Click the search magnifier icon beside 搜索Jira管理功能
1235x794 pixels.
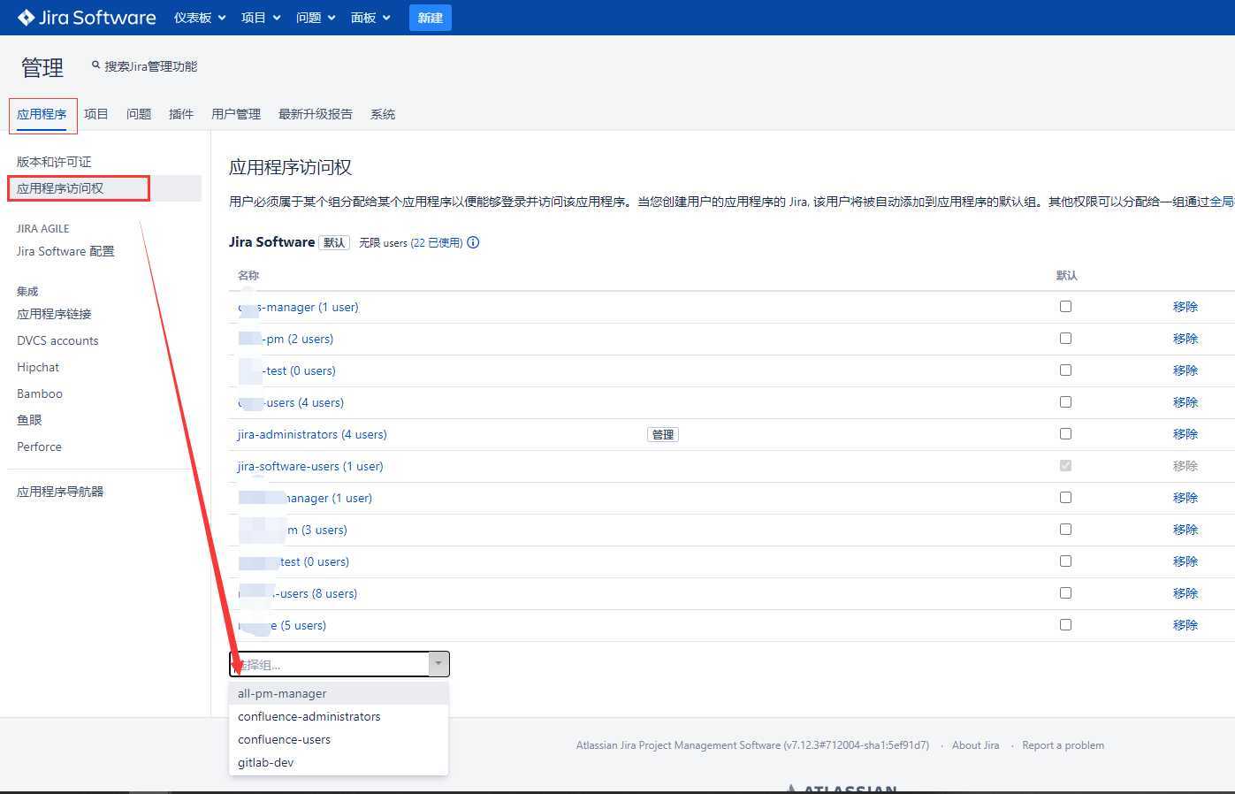(x=96, y=65)
